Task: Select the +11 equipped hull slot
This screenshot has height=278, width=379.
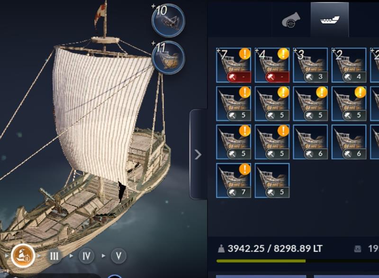Action: pyautogui.click(x=168, y=57)
